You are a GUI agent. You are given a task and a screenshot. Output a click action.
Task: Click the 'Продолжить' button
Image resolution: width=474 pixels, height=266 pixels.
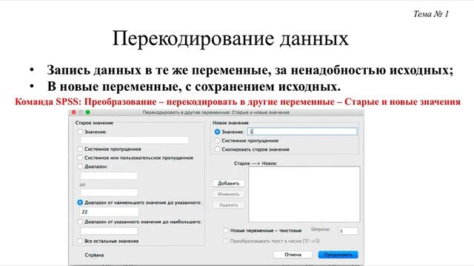(338, 255)
